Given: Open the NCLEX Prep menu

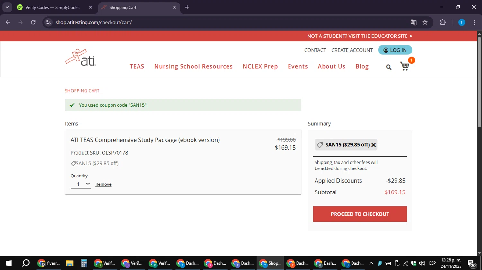Looking at the screenshot, I should [x=260, y=66].
